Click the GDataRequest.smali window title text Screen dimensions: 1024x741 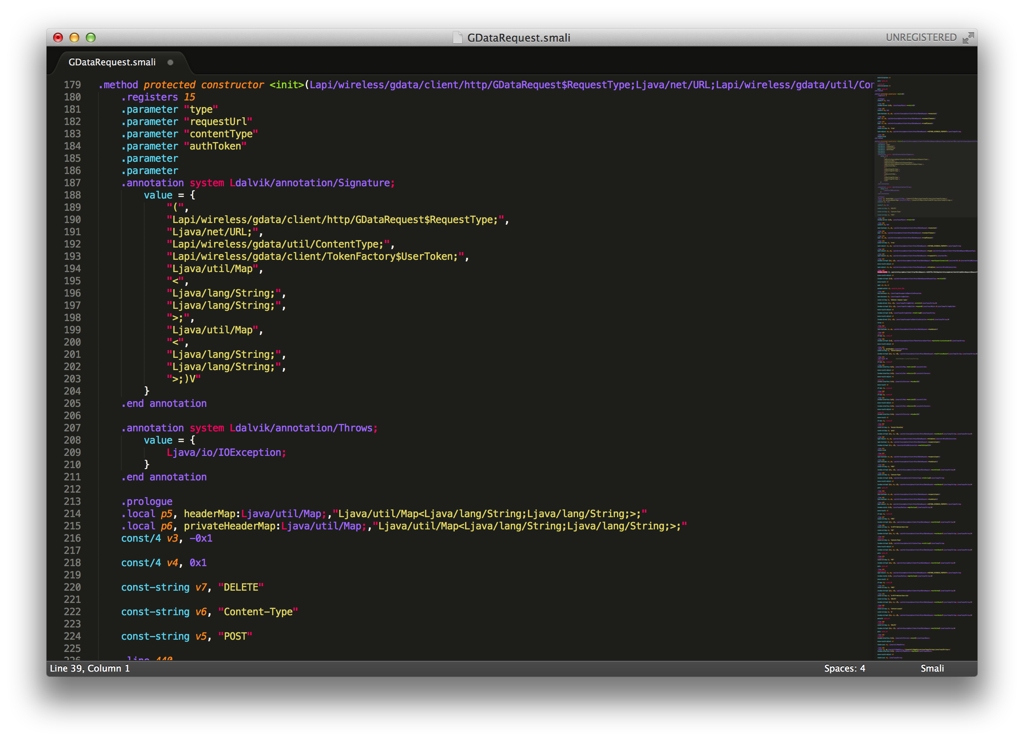pyautogui.click(x=518, y=38)
